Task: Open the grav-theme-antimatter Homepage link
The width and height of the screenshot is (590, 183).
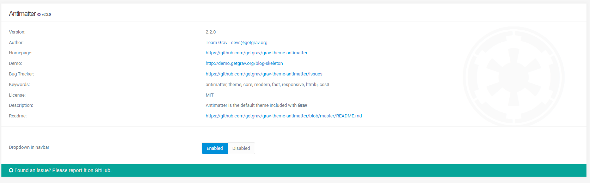Action: pyautogui.click(x=257, y=53)
